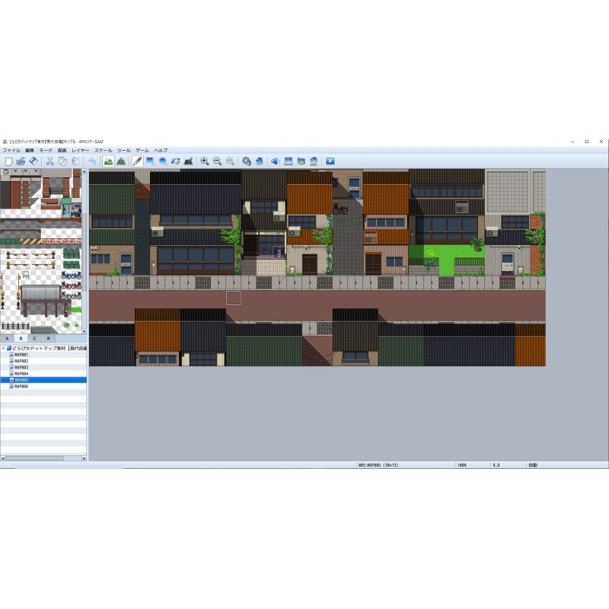Select MAP006 in the map list

click(x=21, y=387)
